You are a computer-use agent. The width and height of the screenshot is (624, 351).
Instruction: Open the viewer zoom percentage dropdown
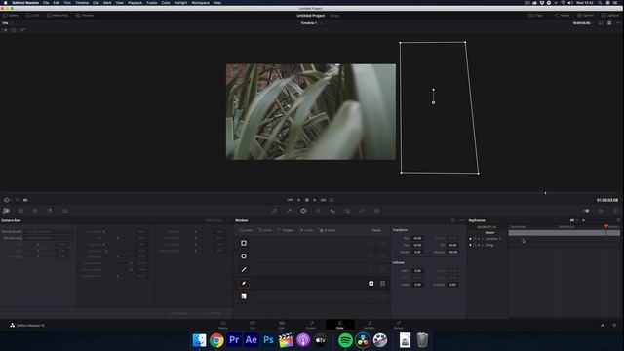[7, 23]
